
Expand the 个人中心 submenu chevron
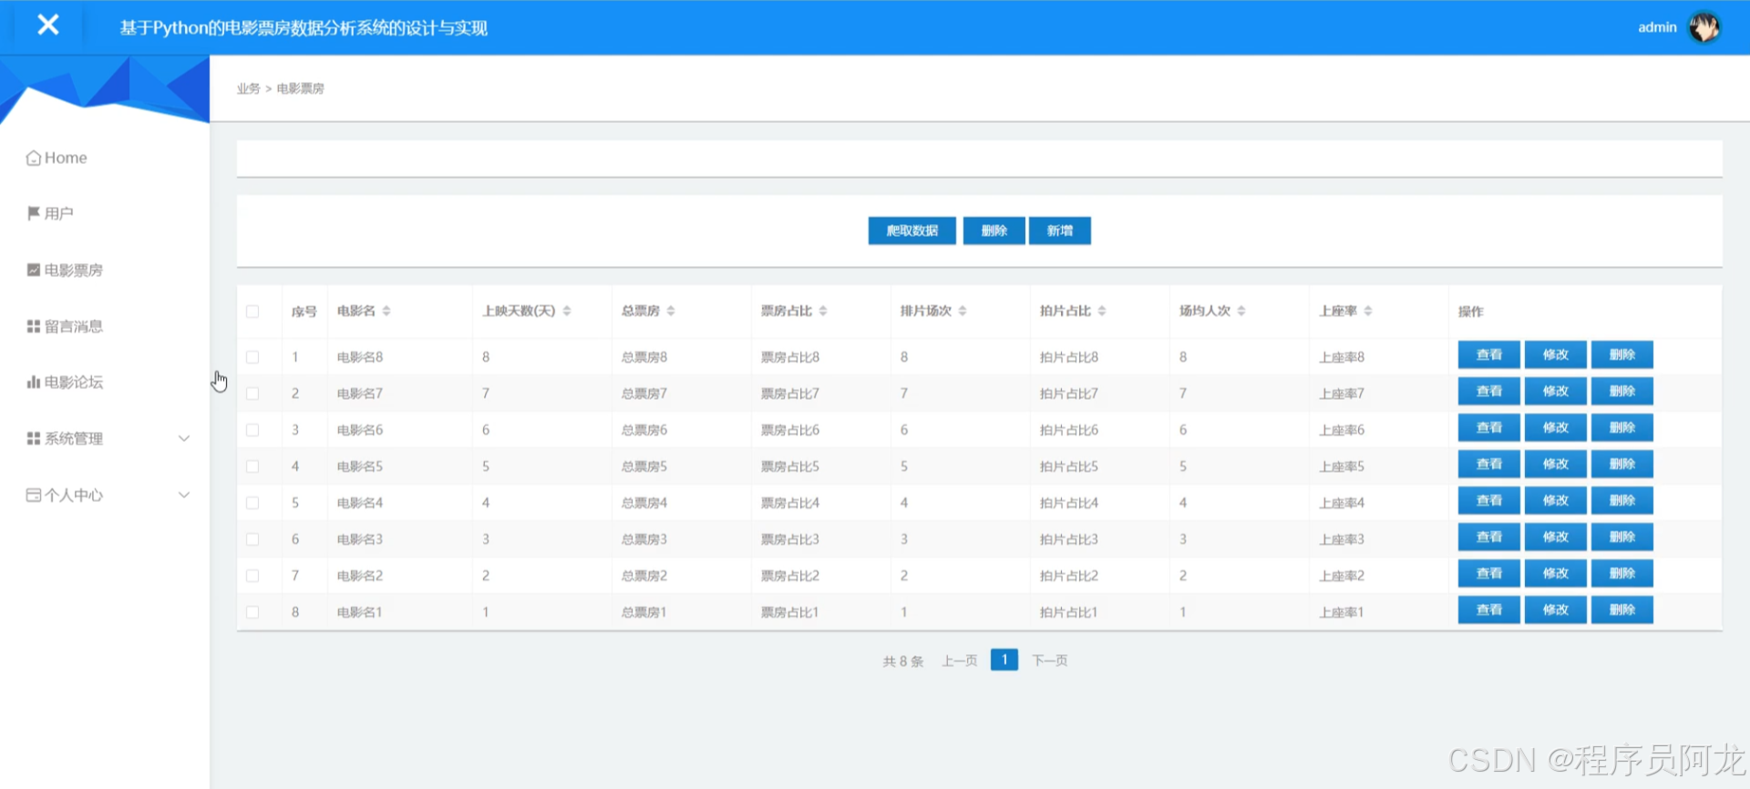pyautogui.click(x=184, y=495)
